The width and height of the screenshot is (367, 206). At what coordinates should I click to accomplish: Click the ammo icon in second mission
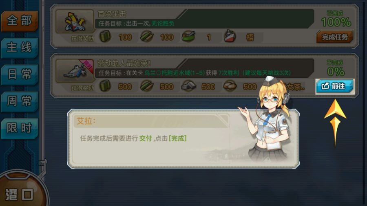[147, 86]
